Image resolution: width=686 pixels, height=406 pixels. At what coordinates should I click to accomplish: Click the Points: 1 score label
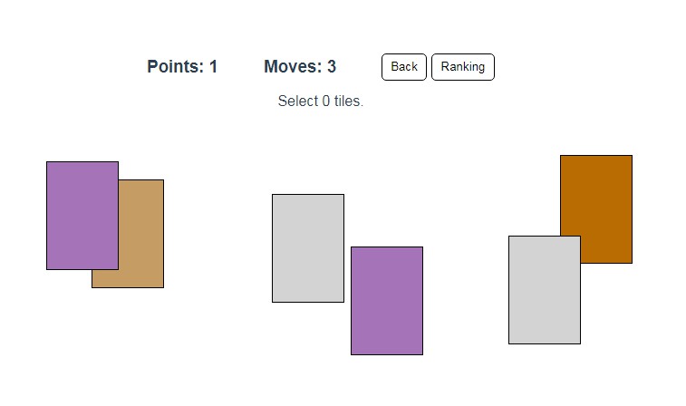(182, 67)
